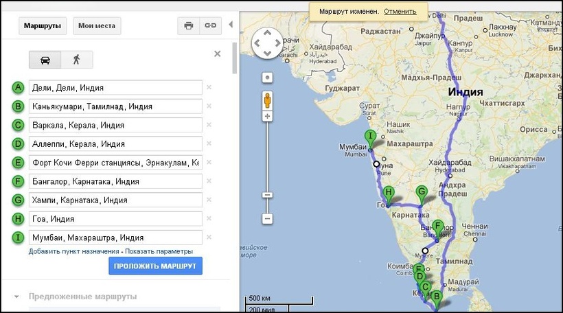Click the Бангалор, Карнатака destination field

(115, 182)
